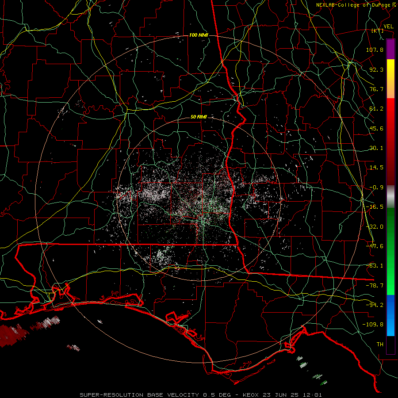Click the 45.6 scale value

[x=376, y=128]
